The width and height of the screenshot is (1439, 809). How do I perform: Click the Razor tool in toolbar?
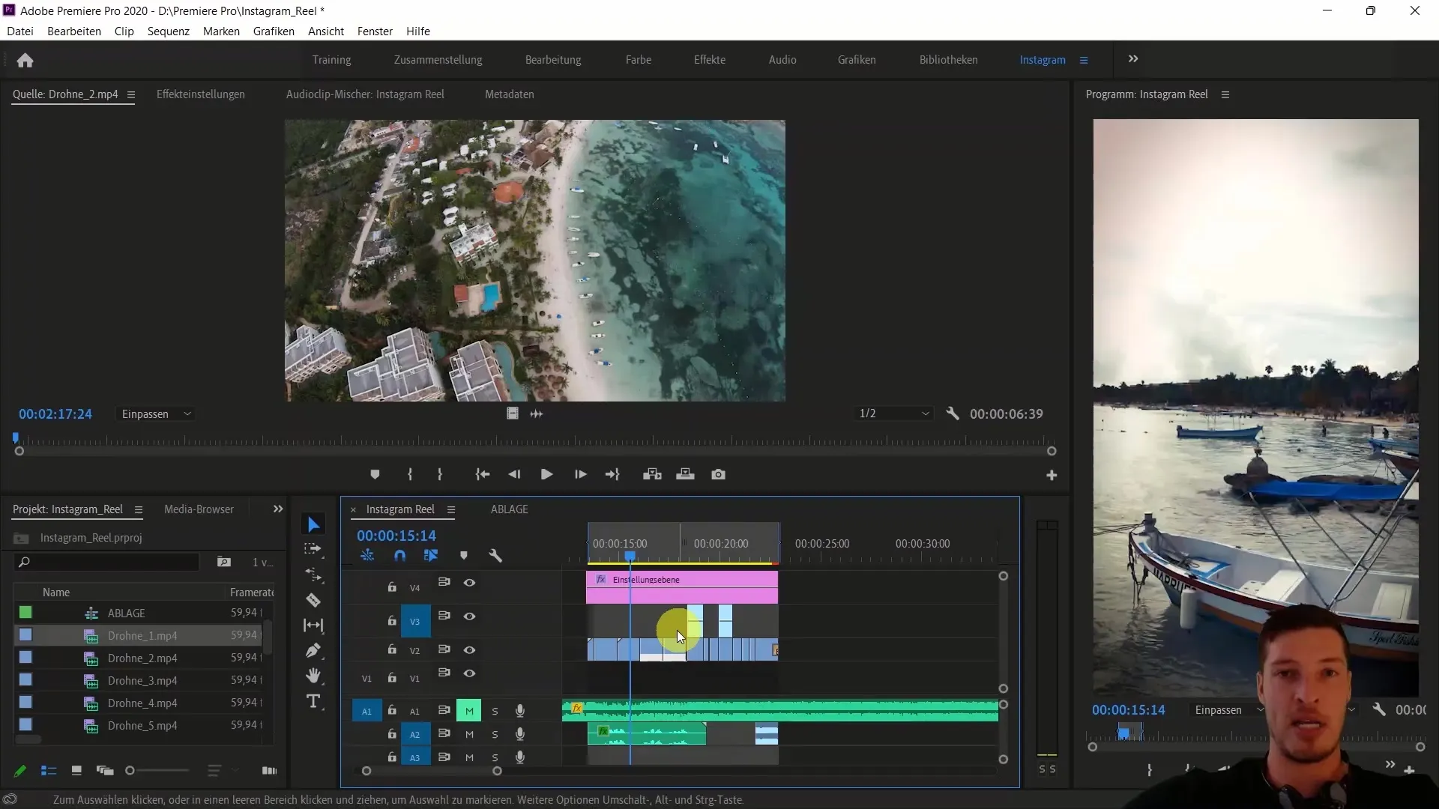click(x=314, y=601)
